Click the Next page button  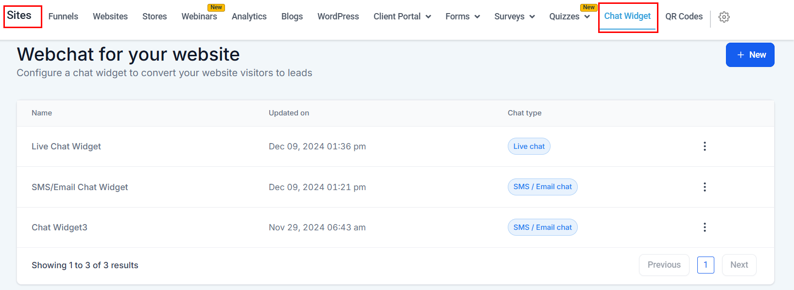739,265
